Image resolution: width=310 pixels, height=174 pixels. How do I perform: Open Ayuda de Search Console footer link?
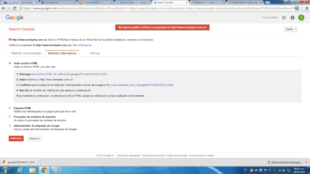pos(201,155)
